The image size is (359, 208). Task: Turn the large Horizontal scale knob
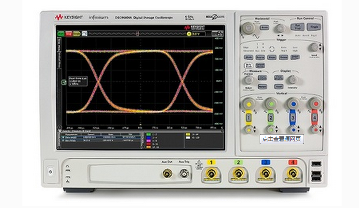[x=248, y=28]
